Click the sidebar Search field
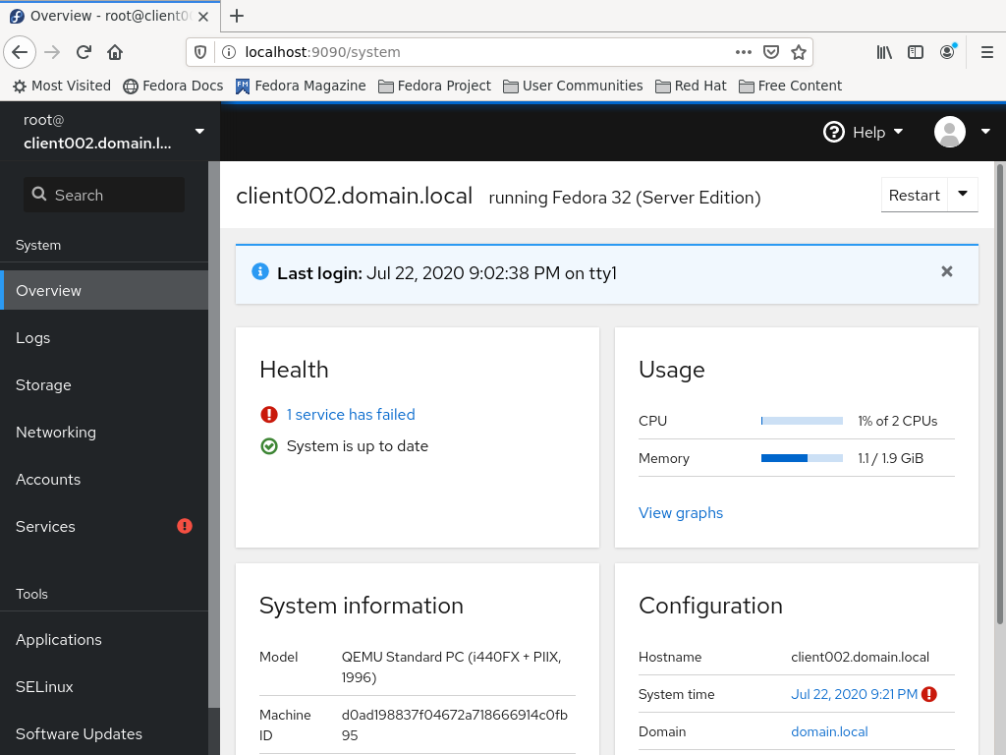The image size is (1006, 755). pyautogui.click(x=104, y=195)
